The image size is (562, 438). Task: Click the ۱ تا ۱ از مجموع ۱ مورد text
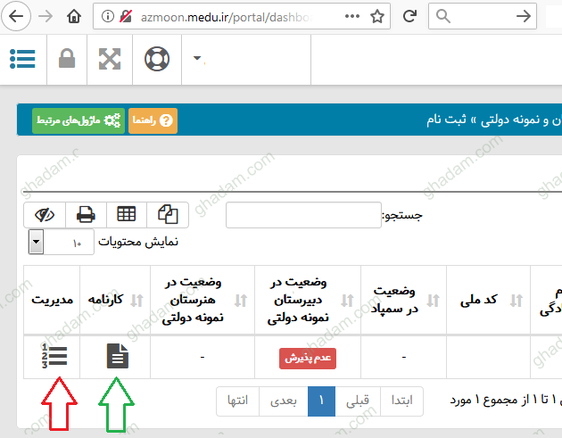pos(504,400)
